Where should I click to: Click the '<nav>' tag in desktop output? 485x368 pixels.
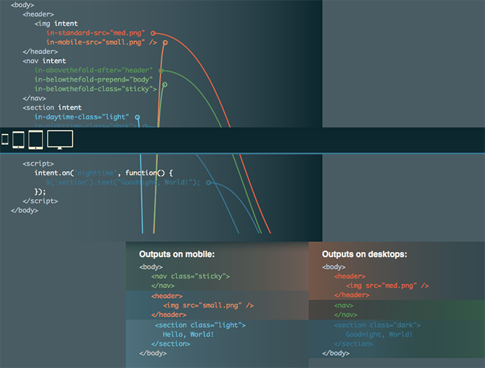coord(344,306)
